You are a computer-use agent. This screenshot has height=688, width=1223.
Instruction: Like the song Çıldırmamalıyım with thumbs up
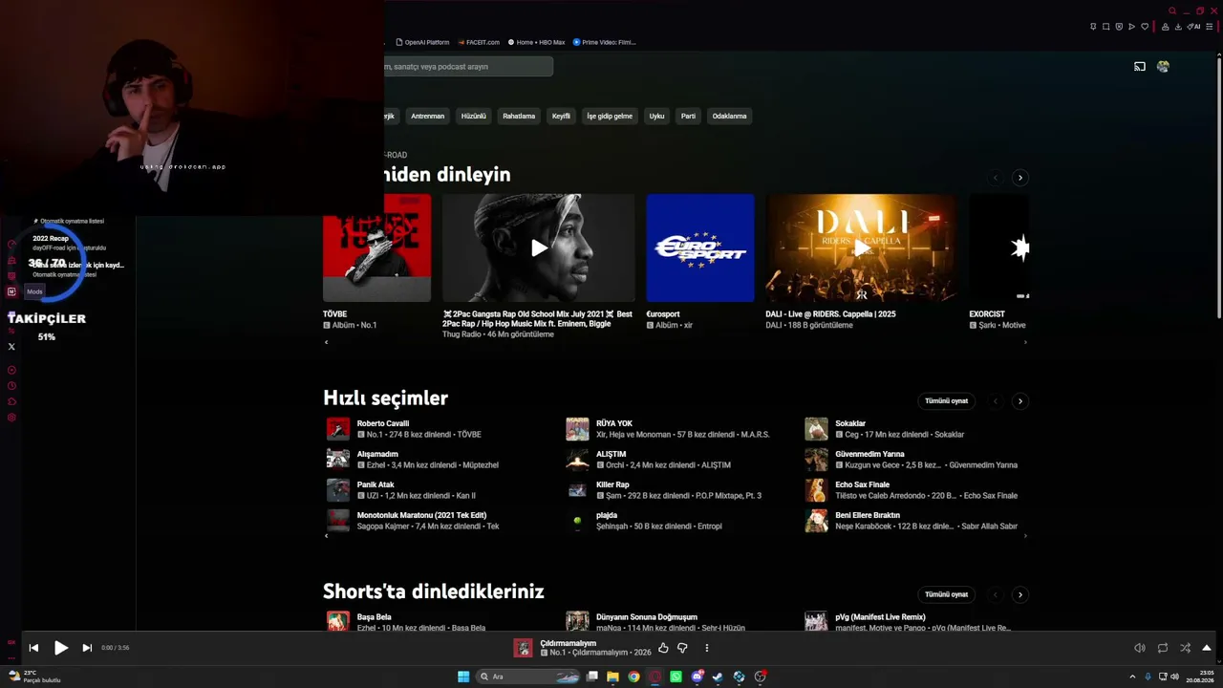coord(663,648)
